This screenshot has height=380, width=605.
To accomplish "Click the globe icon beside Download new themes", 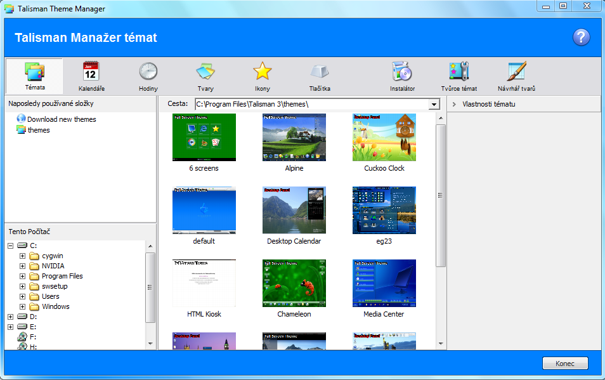I will [x=21, y=119].
